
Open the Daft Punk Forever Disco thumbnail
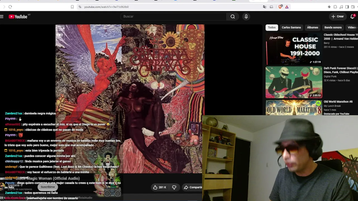coord(294,82)
